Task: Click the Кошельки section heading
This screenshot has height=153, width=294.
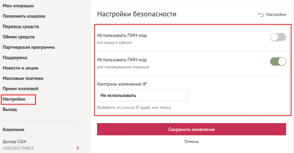Action: tap(14, 129)
